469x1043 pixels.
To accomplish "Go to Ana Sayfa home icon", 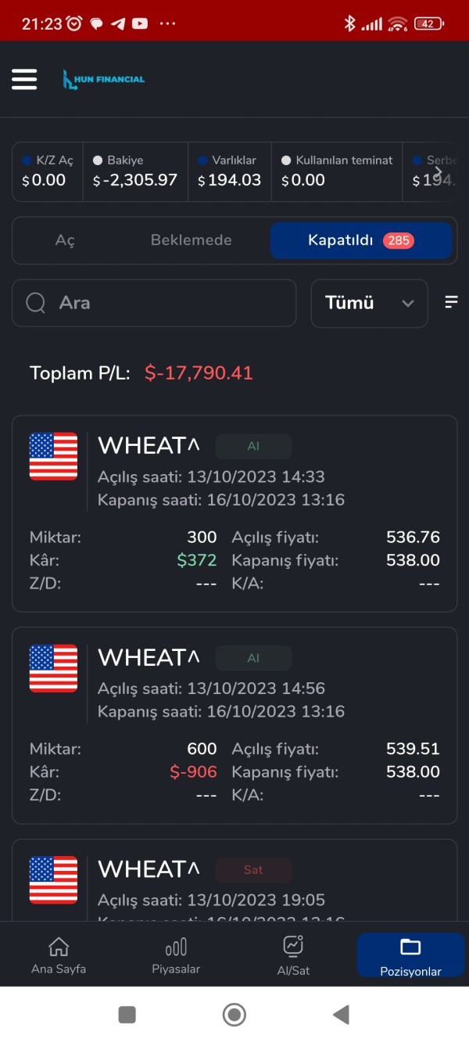I will 59,947.
